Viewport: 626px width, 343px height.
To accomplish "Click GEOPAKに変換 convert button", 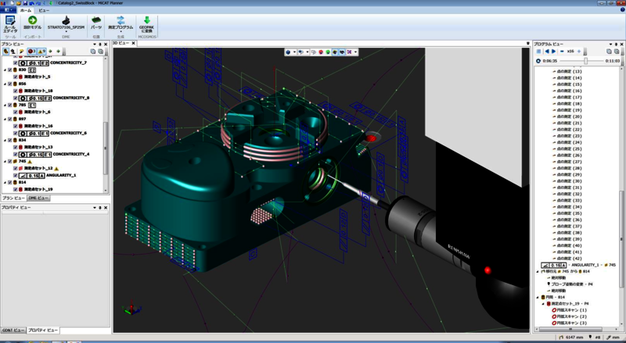I will [x=146, y=24].
